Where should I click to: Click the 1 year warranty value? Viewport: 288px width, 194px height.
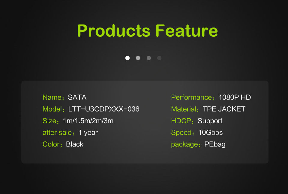88,133
